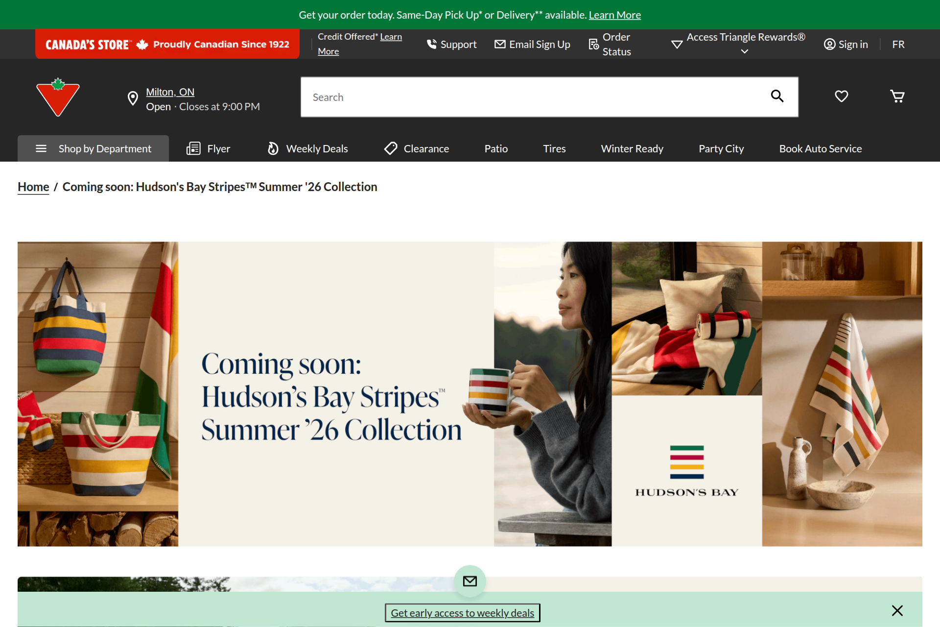Open Order Status via its icon

(593, 44)
